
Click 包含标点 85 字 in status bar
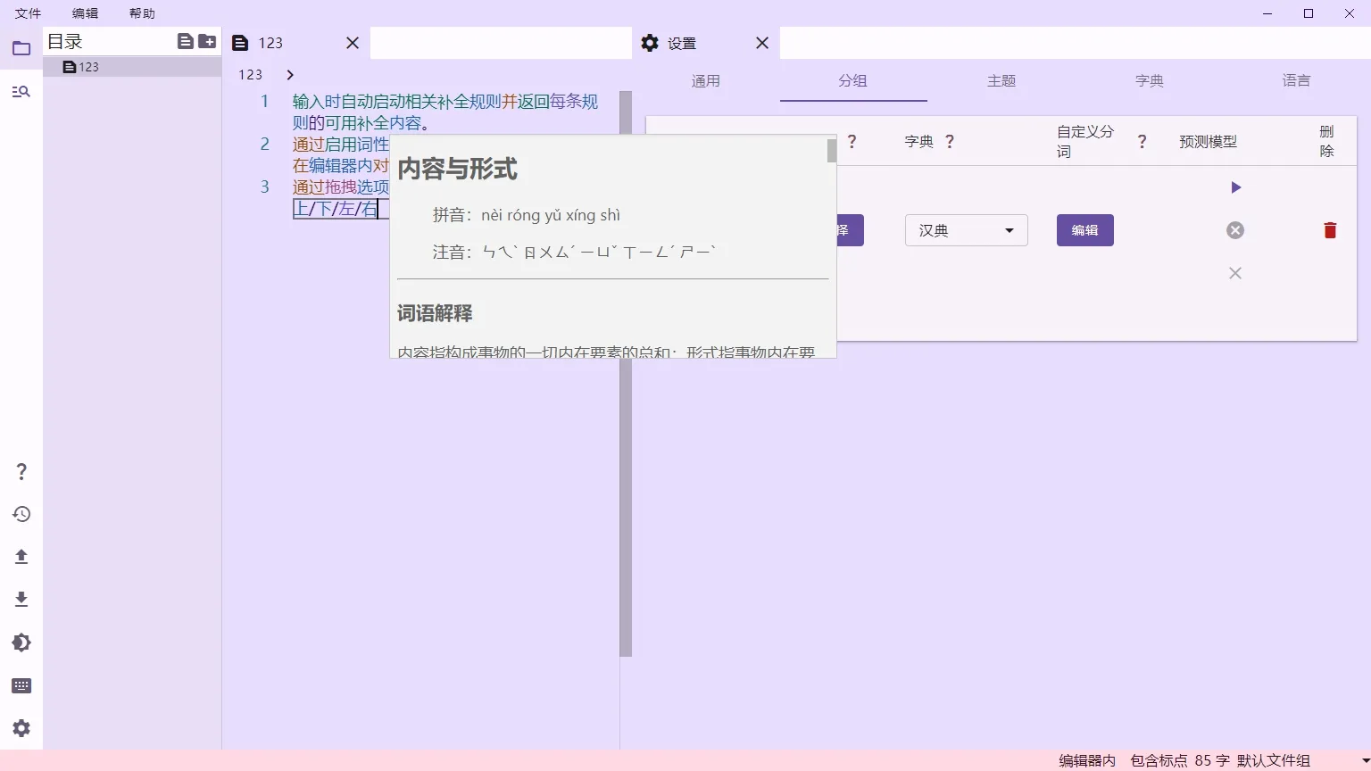point(1180,760)
